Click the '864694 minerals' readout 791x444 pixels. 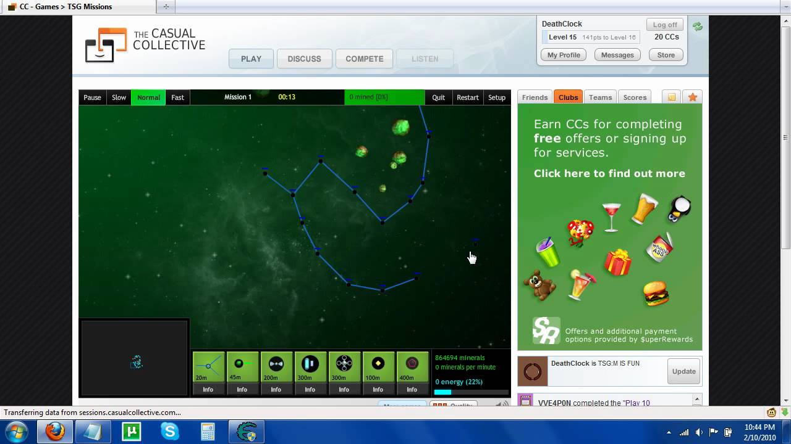click(x=460, y=358)
